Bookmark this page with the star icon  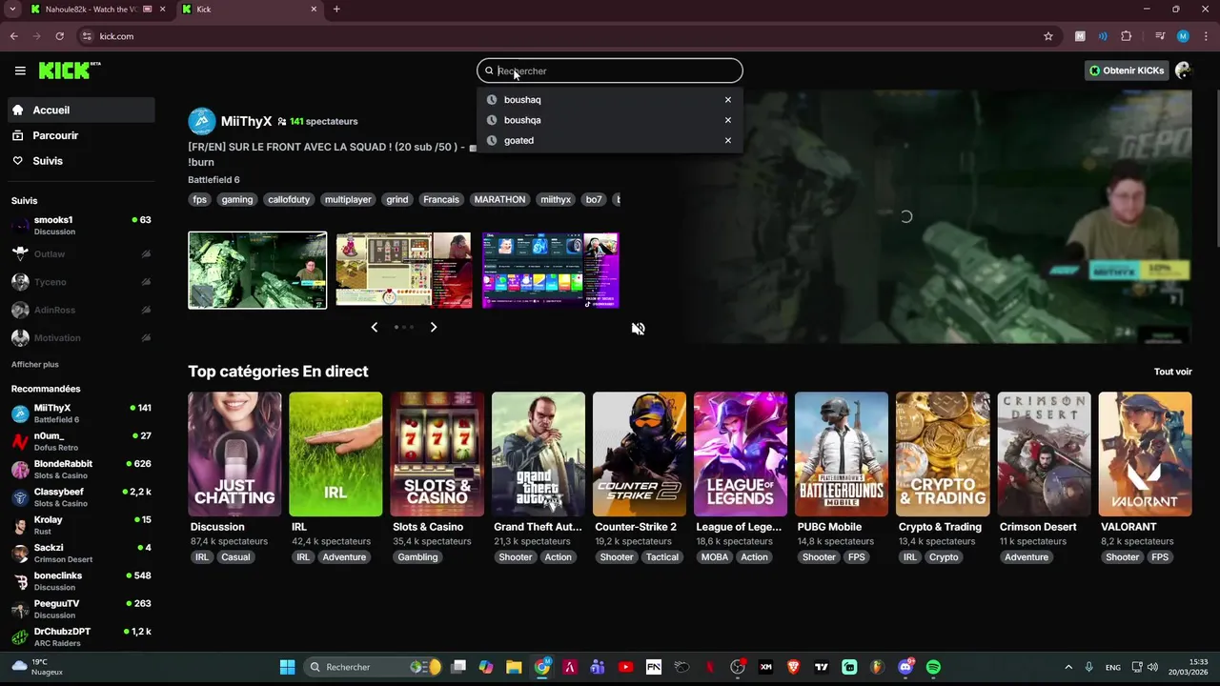(1048, 36)
